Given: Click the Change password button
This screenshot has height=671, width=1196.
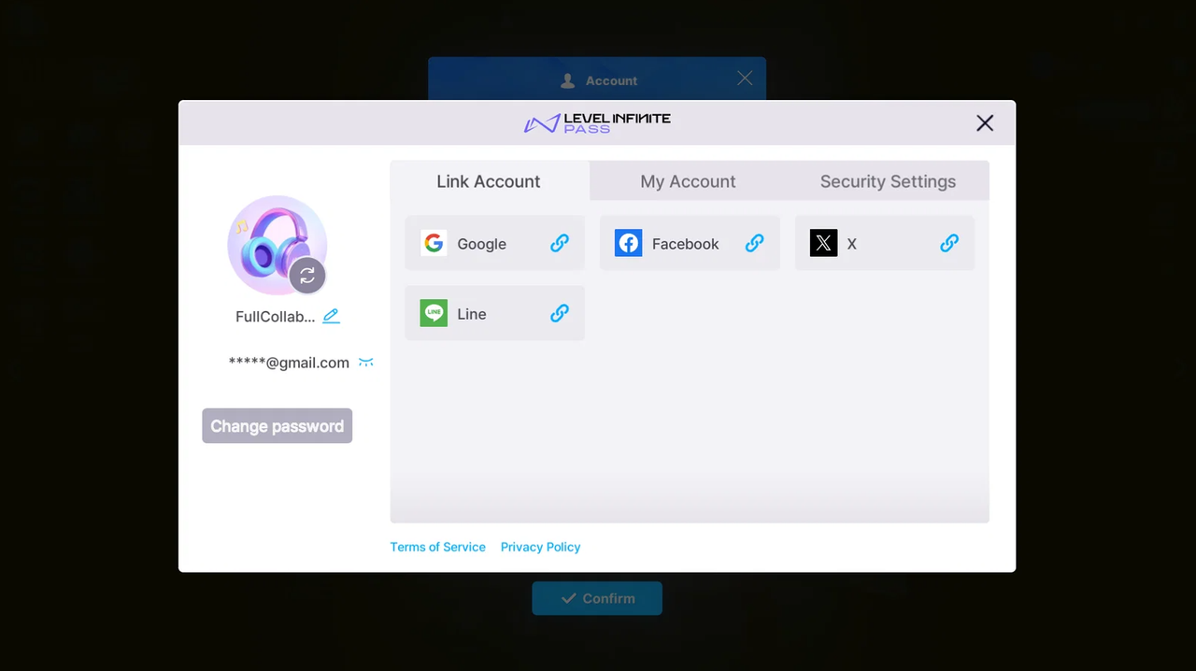Looking at the screenshot, I should 278,426.
